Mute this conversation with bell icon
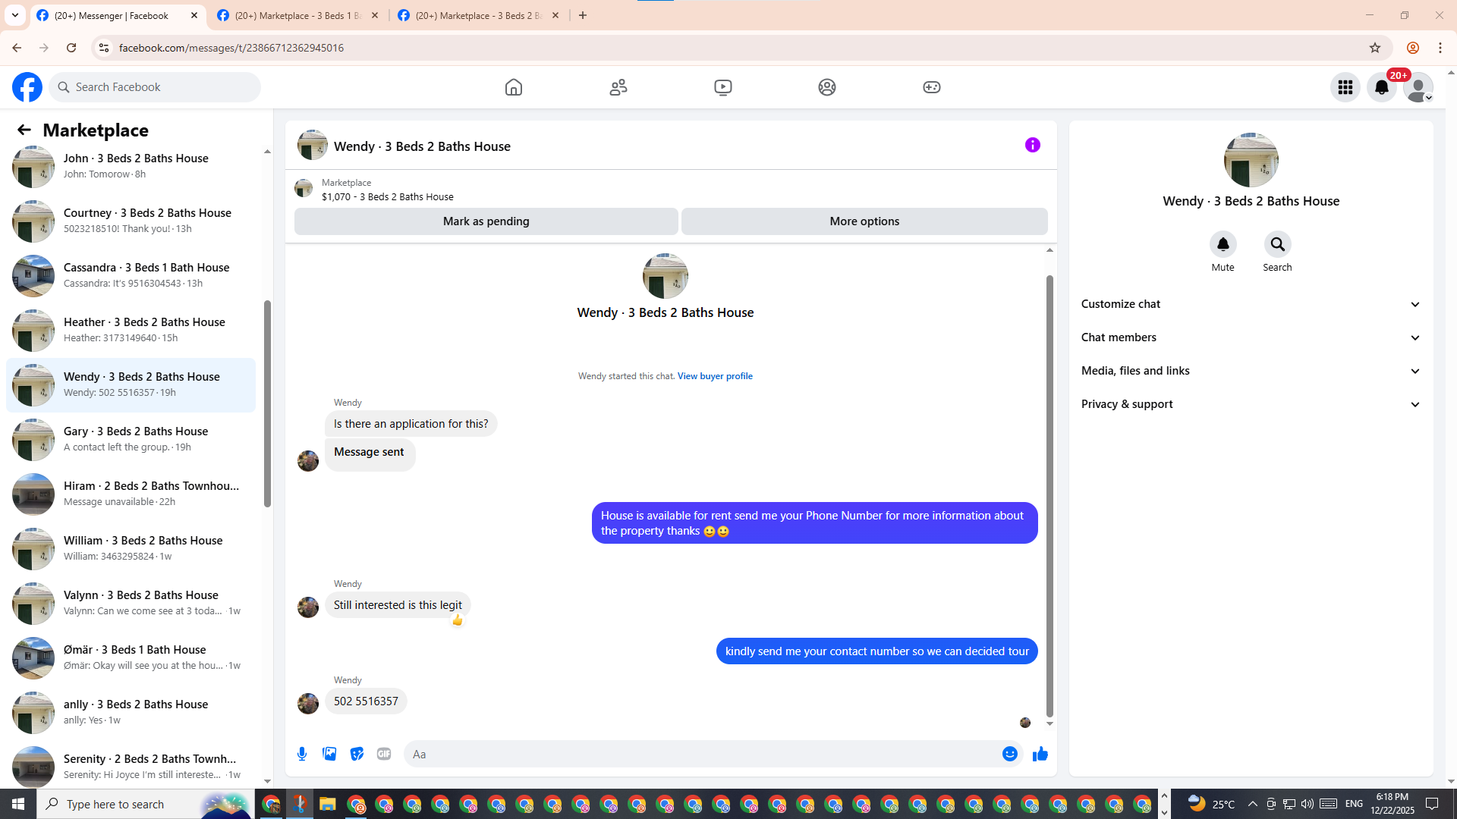The height and width of the screenshot is (819, 1457). (1223, 244)
